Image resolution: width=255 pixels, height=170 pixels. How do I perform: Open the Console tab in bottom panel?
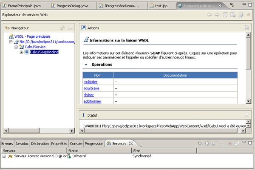point(76,144)
